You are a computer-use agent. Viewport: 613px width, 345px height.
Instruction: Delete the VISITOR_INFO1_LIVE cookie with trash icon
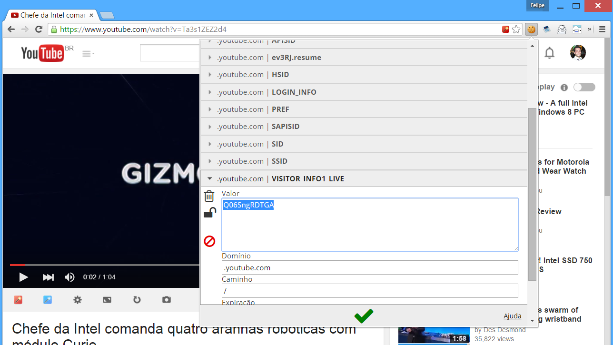pyautogui.click(x=209, y=196)
